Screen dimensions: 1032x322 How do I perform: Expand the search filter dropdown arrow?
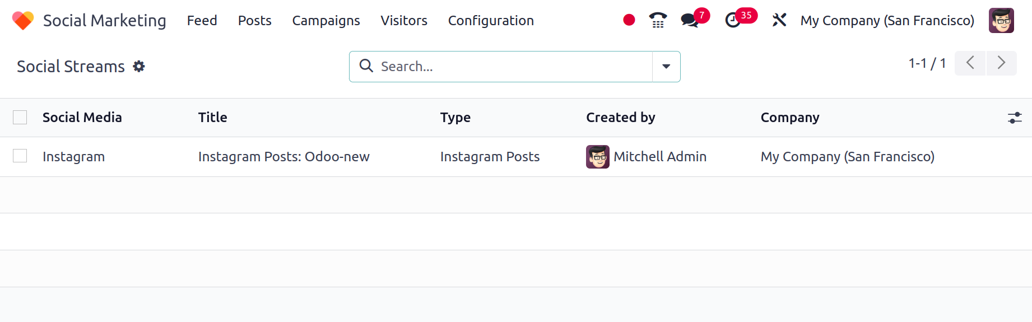666,67
